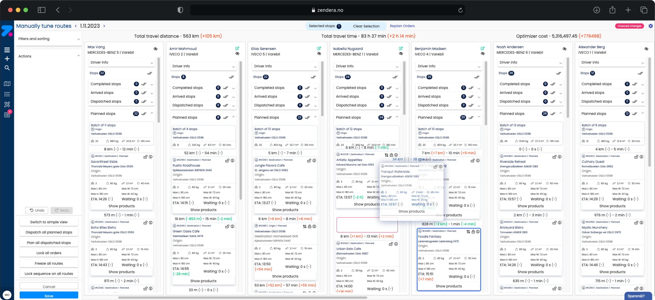Collapse Planned stops for Elias Sørensen

click(x=315, y=117)
